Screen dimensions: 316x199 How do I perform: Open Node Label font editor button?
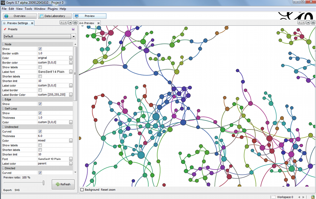71,72
